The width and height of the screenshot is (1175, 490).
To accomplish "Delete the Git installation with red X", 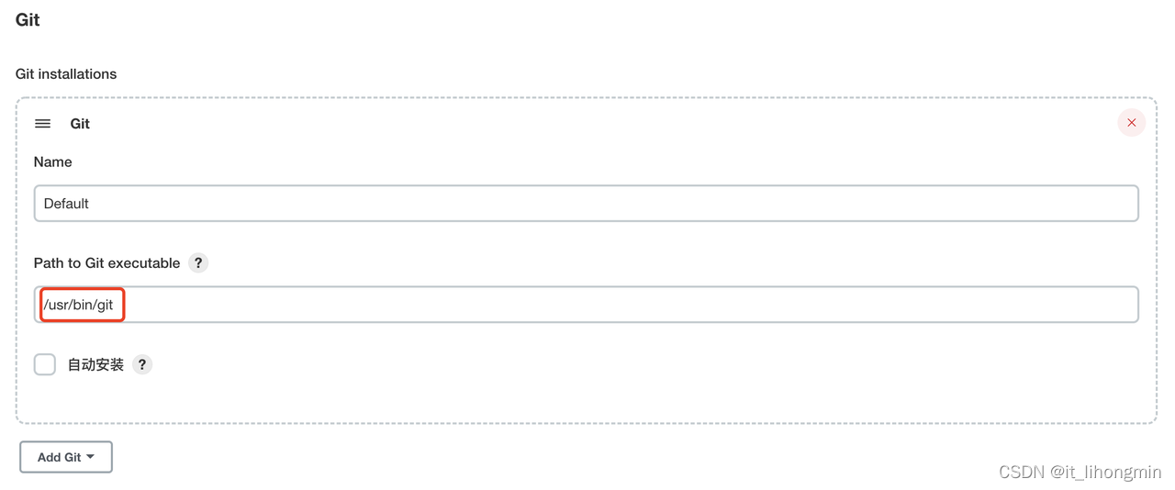I will [1131, 123].
